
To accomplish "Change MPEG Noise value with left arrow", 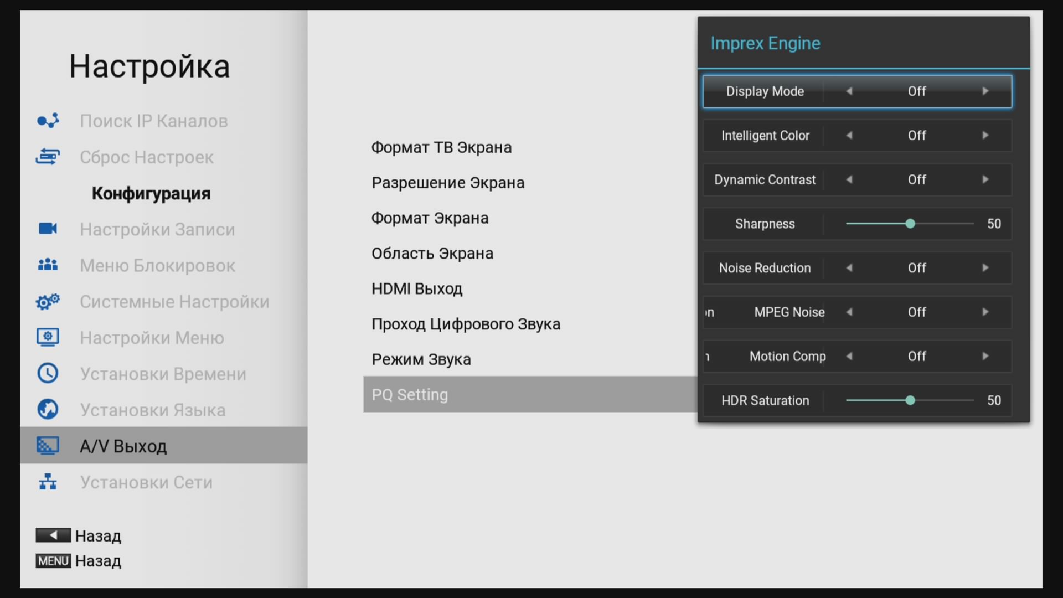I will click(x=849, y=312).
